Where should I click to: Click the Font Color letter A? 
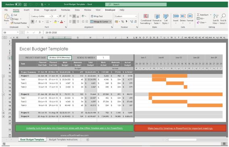click(x=62, y=22)
